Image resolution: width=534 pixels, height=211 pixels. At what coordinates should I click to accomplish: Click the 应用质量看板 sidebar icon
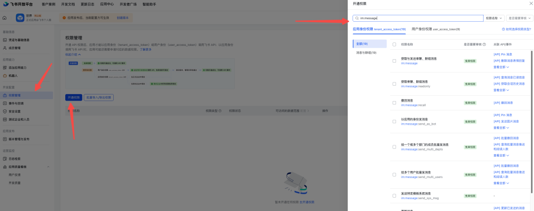[x=5, y=167]
